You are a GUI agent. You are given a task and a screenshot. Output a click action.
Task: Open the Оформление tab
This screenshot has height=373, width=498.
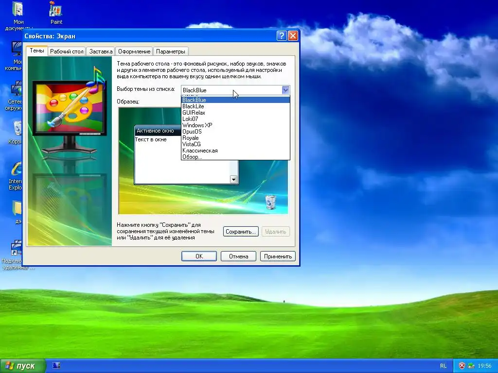tap(134, 51)
